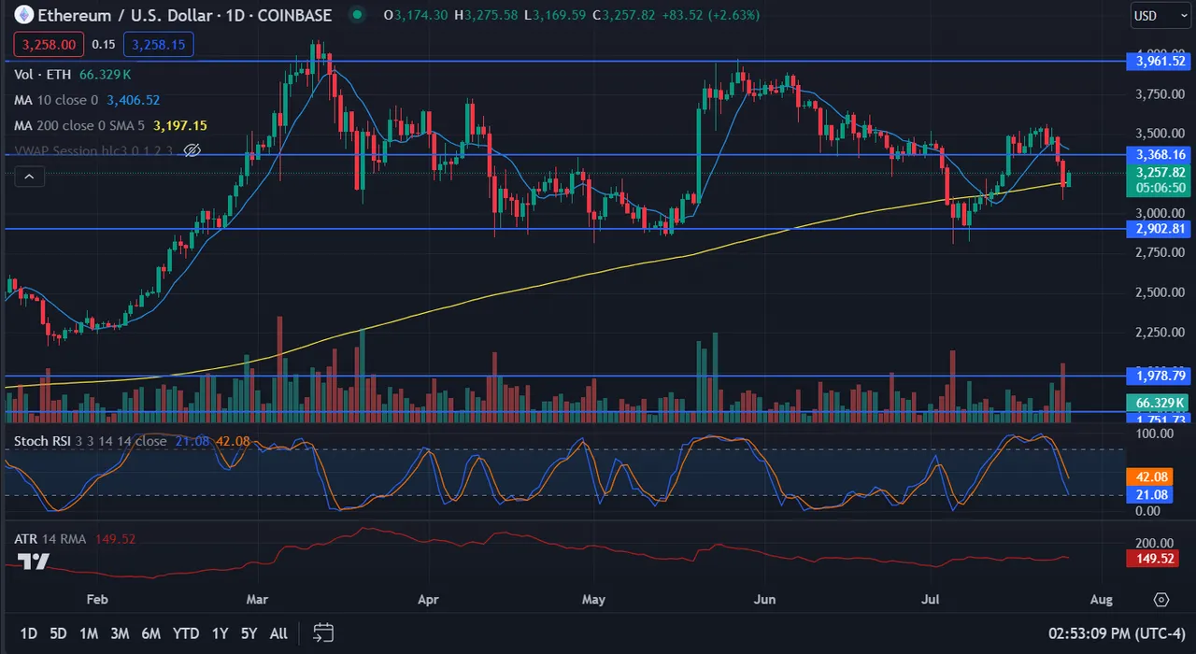Select the MA 10 close 0 legend
This screenshot has width=1196, height=654.
[x=56, y=100]
